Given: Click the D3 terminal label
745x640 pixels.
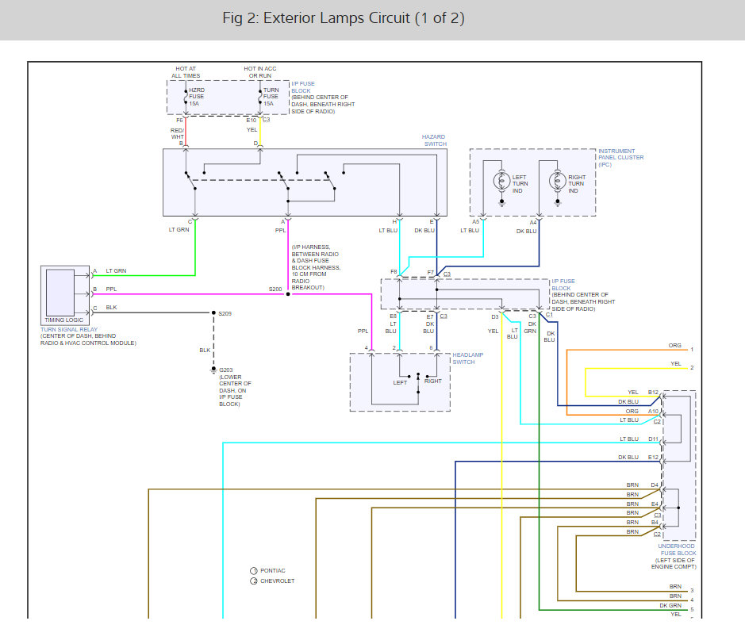Looking at the screenshot, I should click(495, 316).
